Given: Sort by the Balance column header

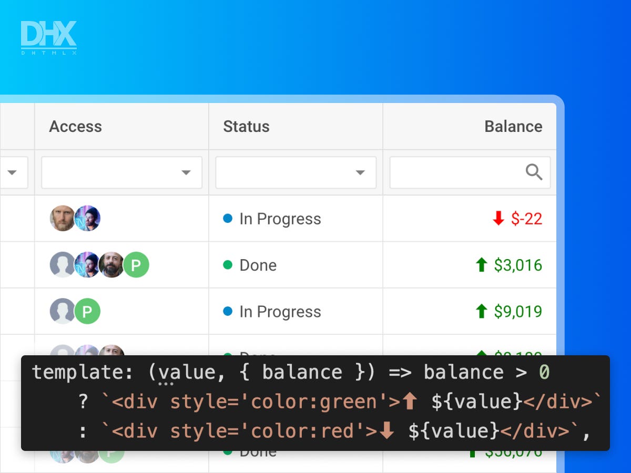Looking at the screenshot, I should pos(513,126).
